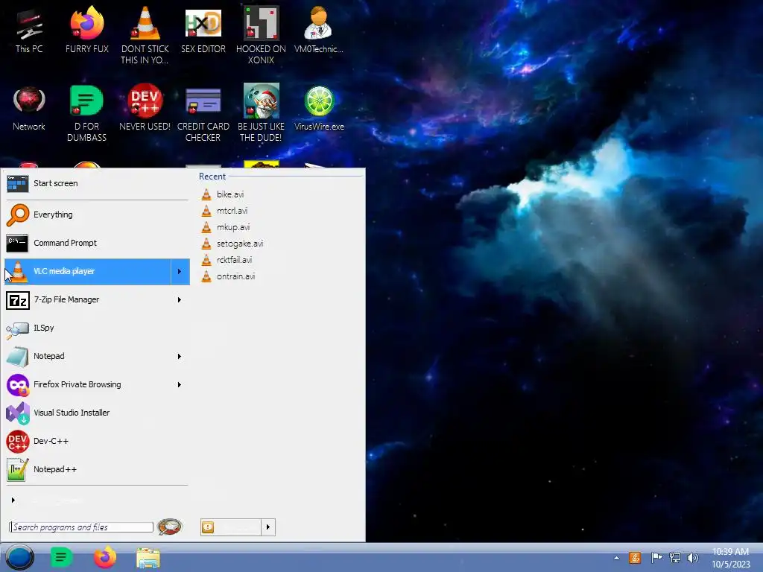
Task: Launch Everything from start menu
Action: pos(97,214)
